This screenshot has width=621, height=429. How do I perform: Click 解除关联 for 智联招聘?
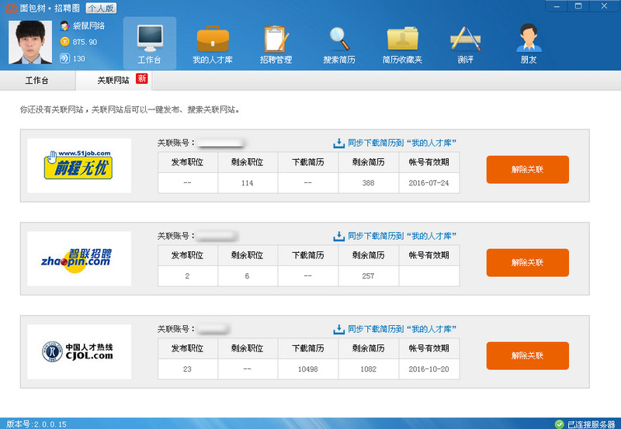click(528, 262)
